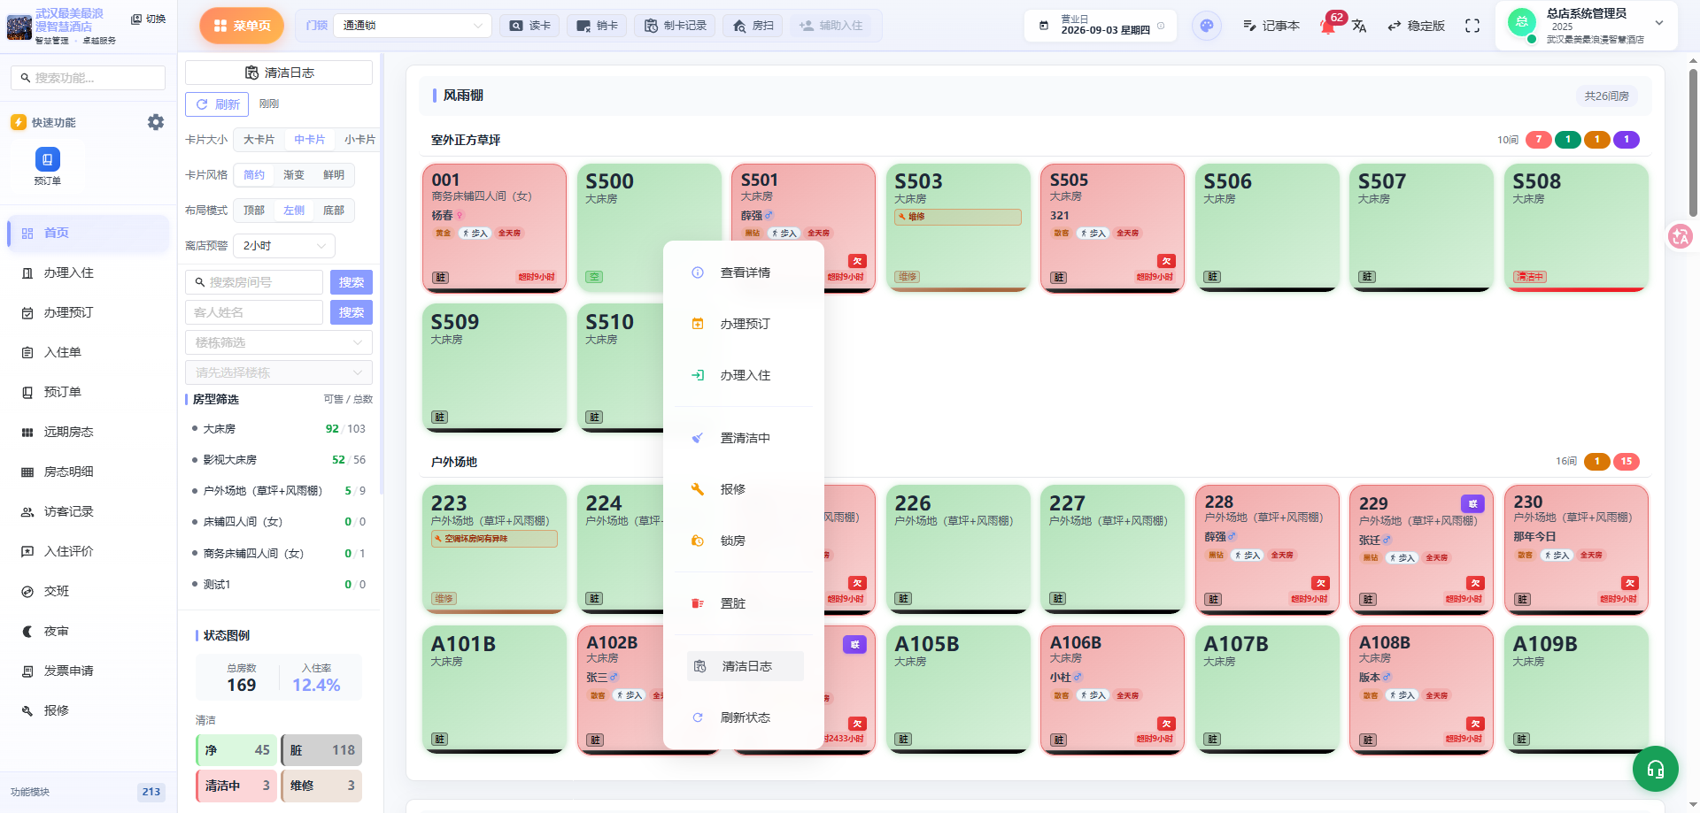
Task: Choose 办理入住 in the context menu
Action: (744, 375)
